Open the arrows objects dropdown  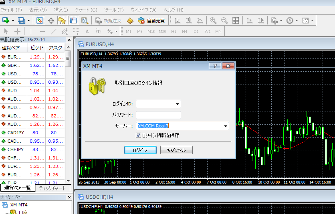pyautogui.click(x=117, y=31)
